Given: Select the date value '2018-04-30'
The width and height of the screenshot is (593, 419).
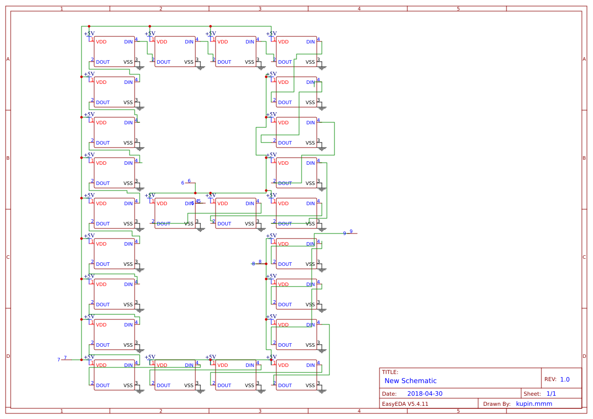Looking at the screenshot, I should point(425,394).
